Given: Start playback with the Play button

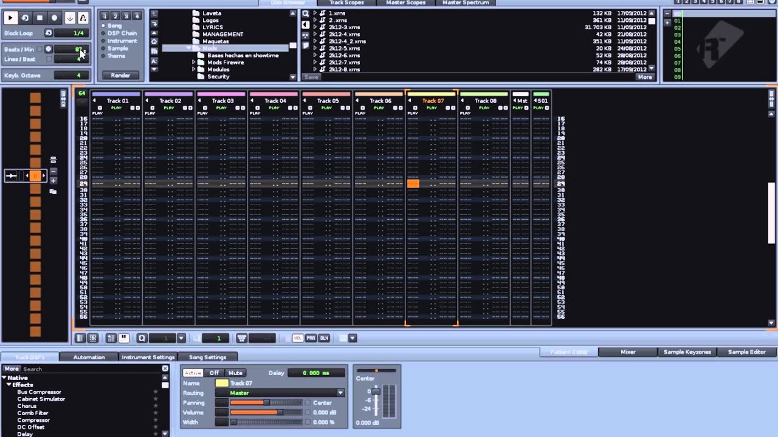Looking at the screenshot, I should (x=10, y=18).
